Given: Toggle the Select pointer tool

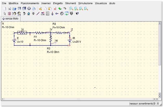Looking at the screenshot, I should pyautogui.click(x=5, y=14).
